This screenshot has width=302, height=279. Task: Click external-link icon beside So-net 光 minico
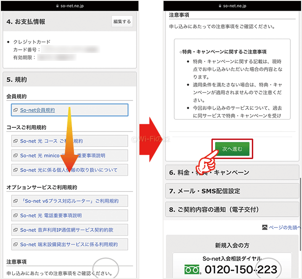[15, 156]
